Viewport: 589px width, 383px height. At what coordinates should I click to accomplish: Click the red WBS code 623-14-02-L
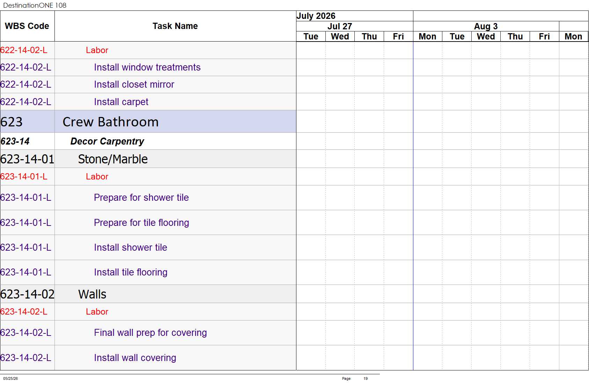click(24, 312)
